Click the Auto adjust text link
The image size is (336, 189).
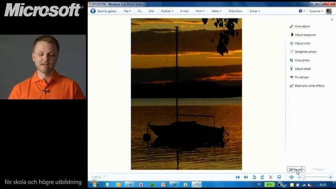tap(302, 26)
